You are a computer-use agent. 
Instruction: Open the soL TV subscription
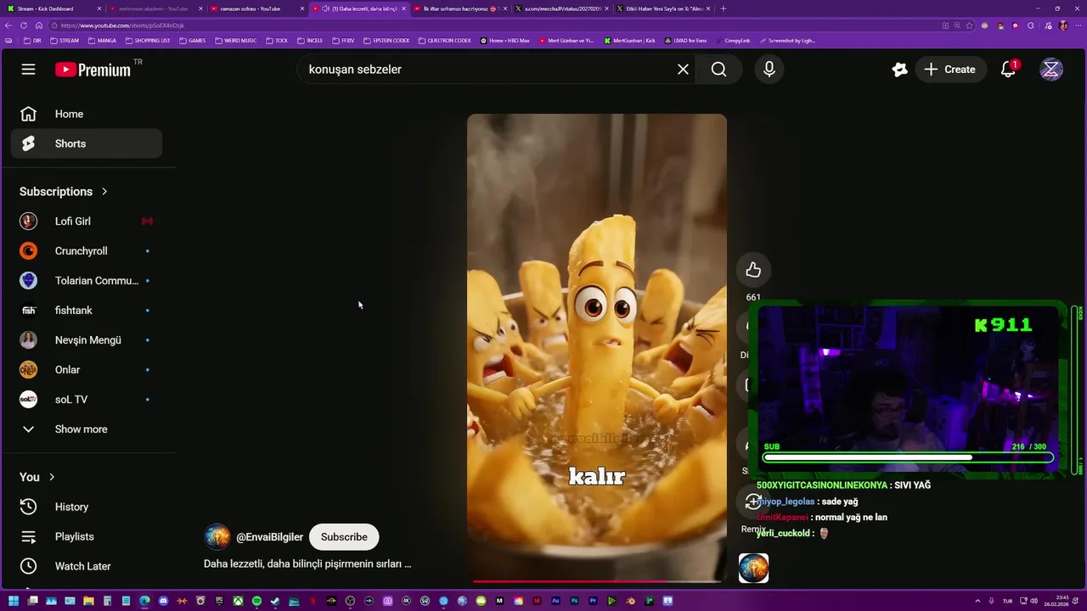[x=87, y=400]
